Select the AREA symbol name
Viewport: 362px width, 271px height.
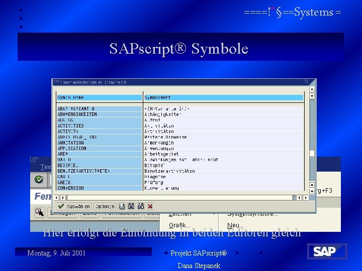(x=99, y=154)
